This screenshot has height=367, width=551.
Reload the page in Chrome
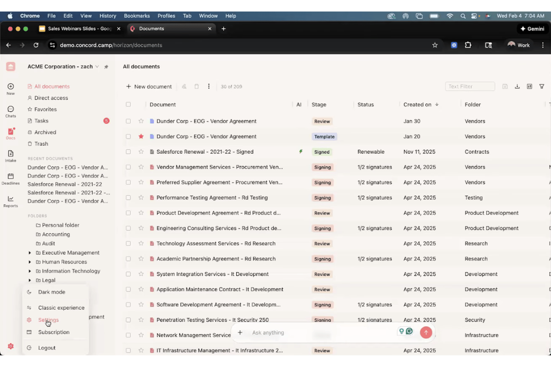coord(36,45)
